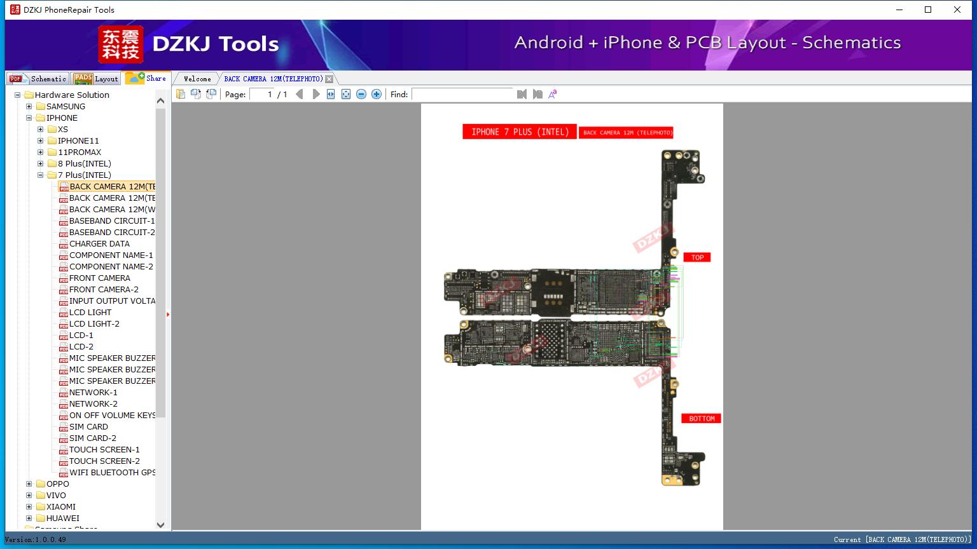Click the copy document icon in the viewer toolbar

[181, 94]
